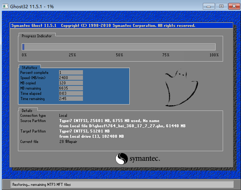The height and width of the screenshot is (190, 241).
Task: Click the Time remaining value box
Action: coord(71,99)
